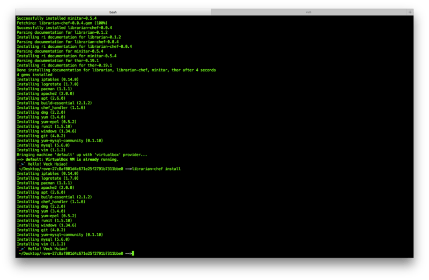Viewport: 429px width, 280px height.
Task: Click 'default: VirtualBox VM is already running' line
Action: (68, 159)
